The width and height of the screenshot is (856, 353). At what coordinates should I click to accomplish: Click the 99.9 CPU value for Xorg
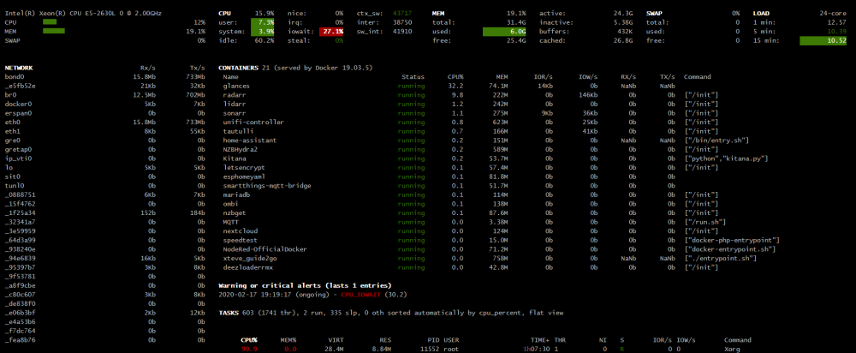(x=249, y=349)
